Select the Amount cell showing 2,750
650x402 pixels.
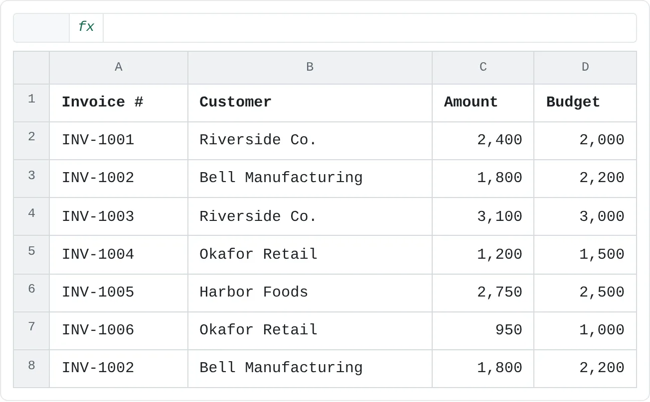483,293
